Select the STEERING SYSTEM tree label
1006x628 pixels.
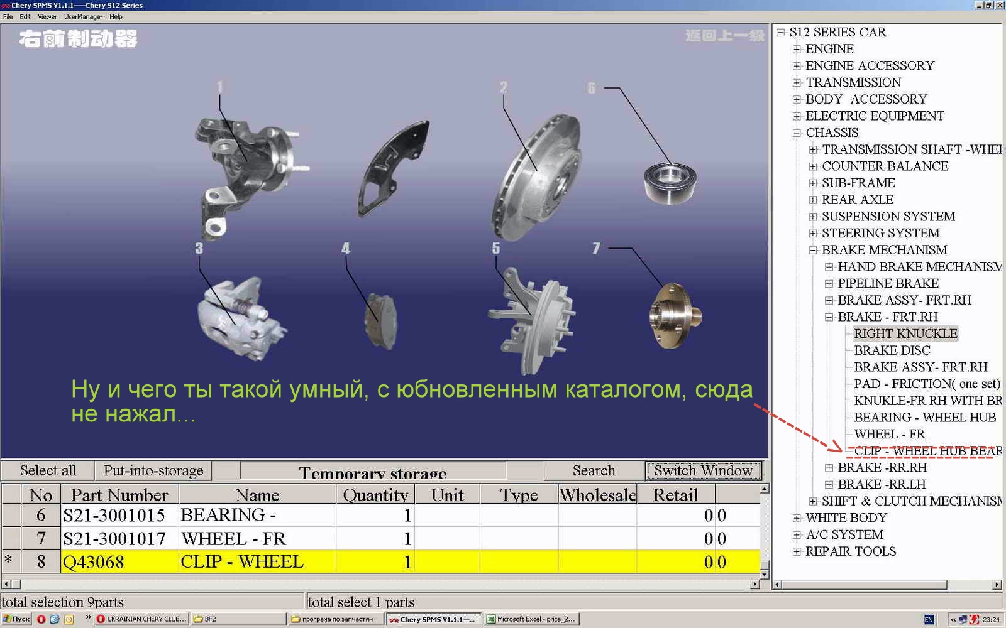[880, 233]
